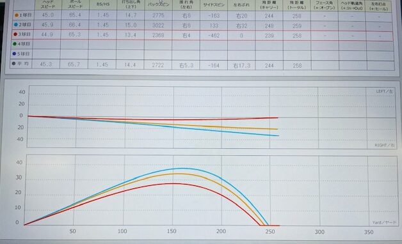Screen dimensions: 402x244
Task: Click the ヘッドスピード column header
Action: [x=48, y=4]
